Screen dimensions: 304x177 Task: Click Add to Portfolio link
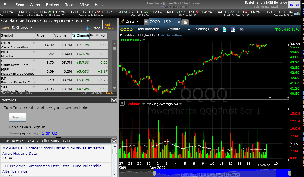tap(171, 35)
